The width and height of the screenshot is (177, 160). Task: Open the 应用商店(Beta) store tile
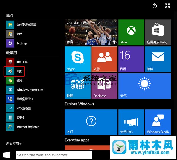pyautogui.click(x=158, y=32)
